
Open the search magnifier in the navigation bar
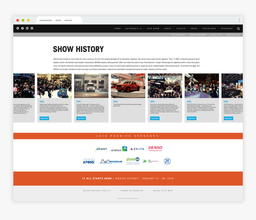238,29
